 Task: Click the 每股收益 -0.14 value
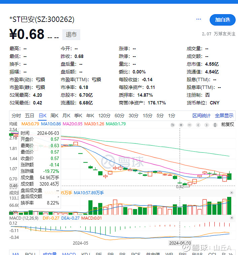click(x=147, y=80)
